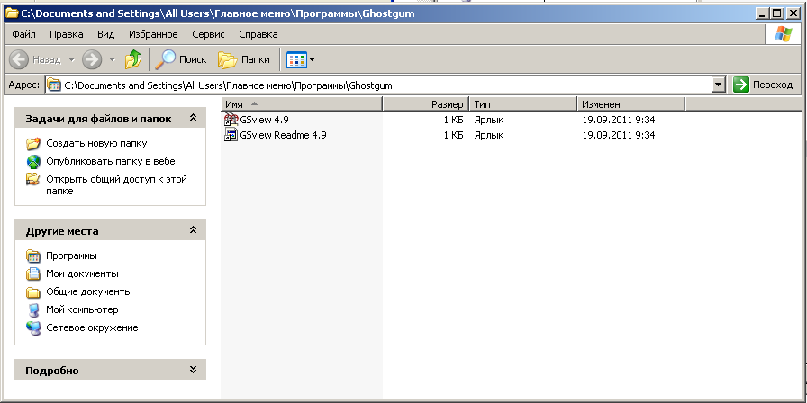Viewport: 807px width, 403px height.
Task: Open the GSview 4.9 shortcut icon
Action: [x=231, y=120]
